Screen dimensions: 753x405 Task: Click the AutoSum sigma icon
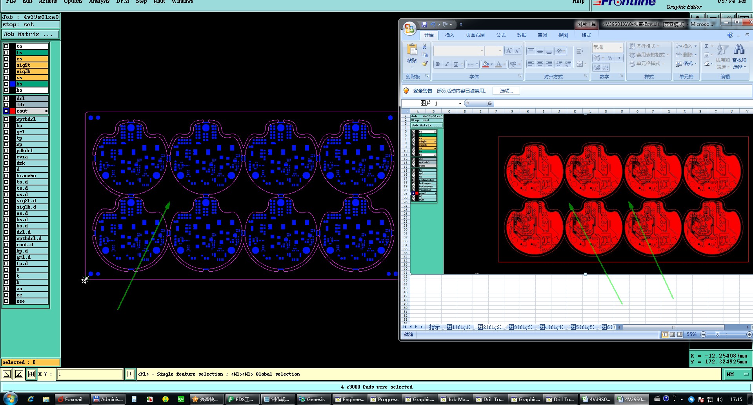coord(707,46)
